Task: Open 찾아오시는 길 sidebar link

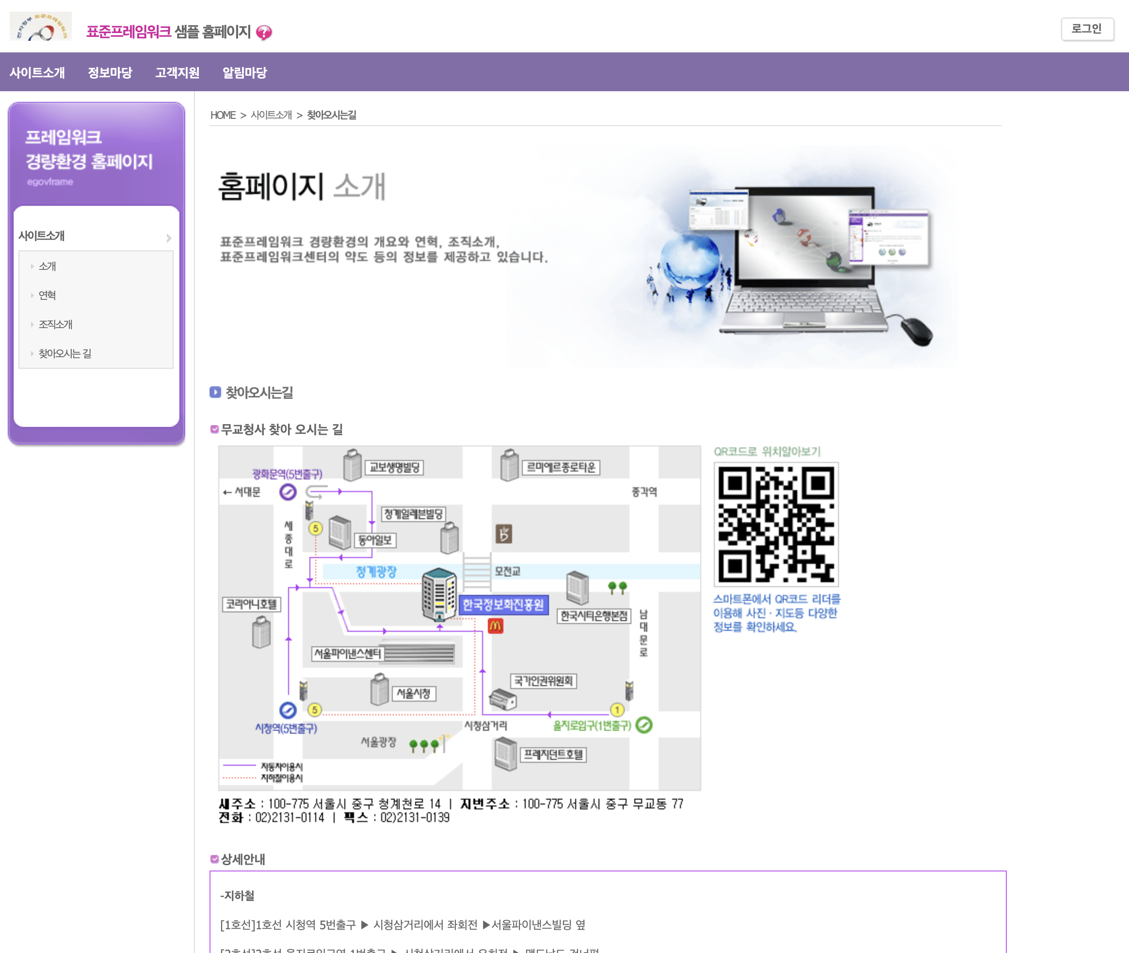Action: (x=65, y=353)
